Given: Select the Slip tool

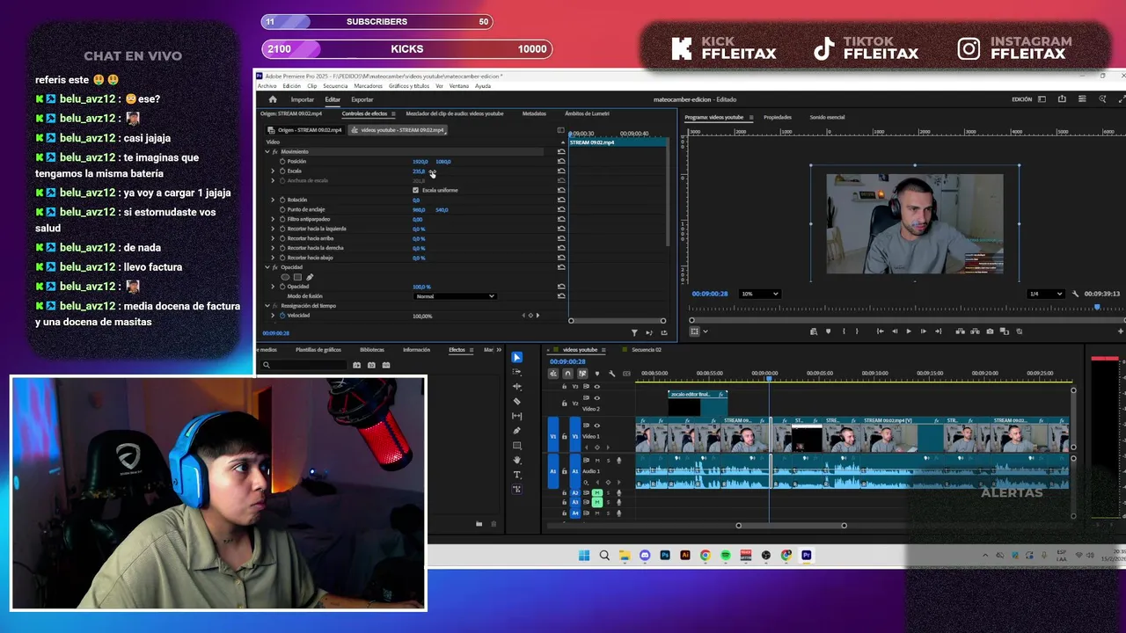Looking at the screenshot, I should click(516, 416).
